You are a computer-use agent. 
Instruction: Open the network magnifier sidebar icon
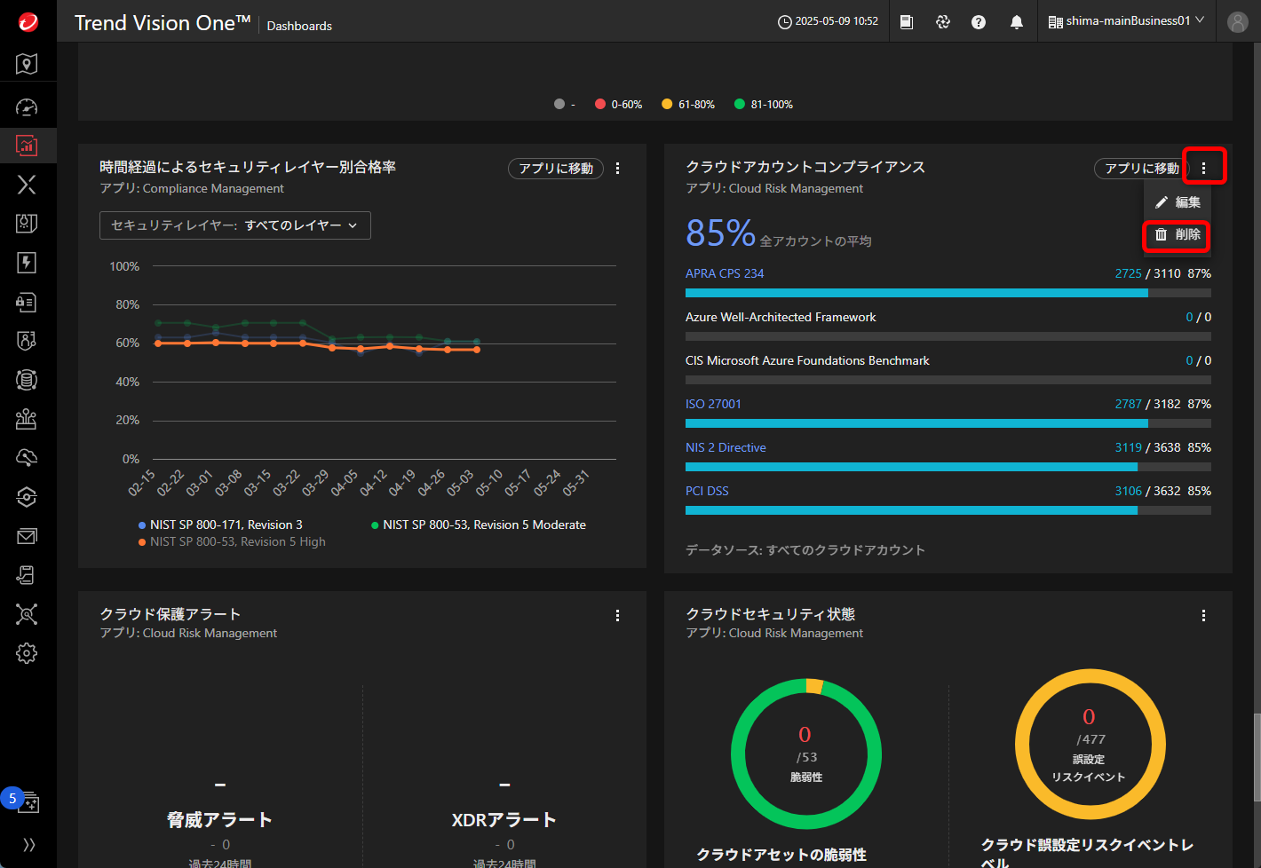(27, 614)
